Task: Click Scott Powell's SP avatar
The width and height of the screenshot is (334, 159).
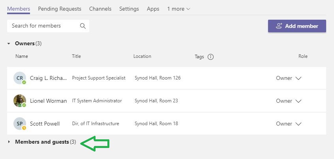Action: [x=20, y=124]
